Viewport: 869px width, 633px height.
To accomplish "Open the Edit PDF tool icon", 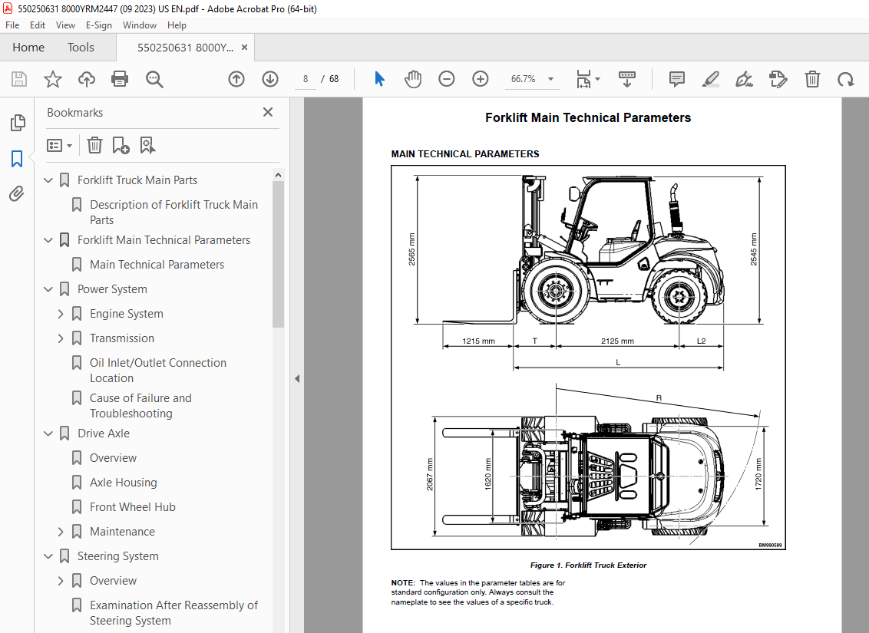I will (x=778, y=79).
